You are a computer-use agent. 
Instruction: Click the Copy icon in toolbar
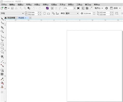pyautogui.click(x=25, y=8)
